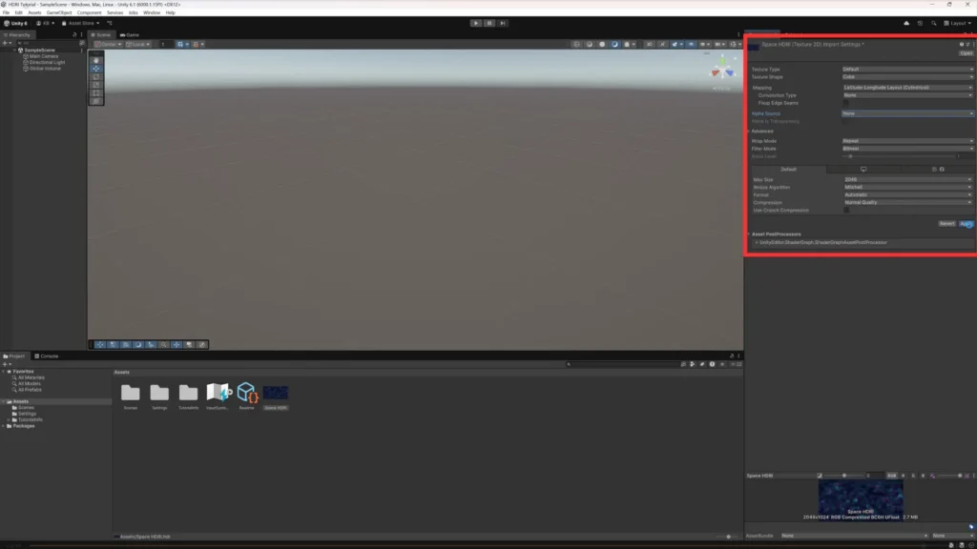The image size is (977, 549).
Task: Select the Scale tool
Action: click(x=96, y=85)
